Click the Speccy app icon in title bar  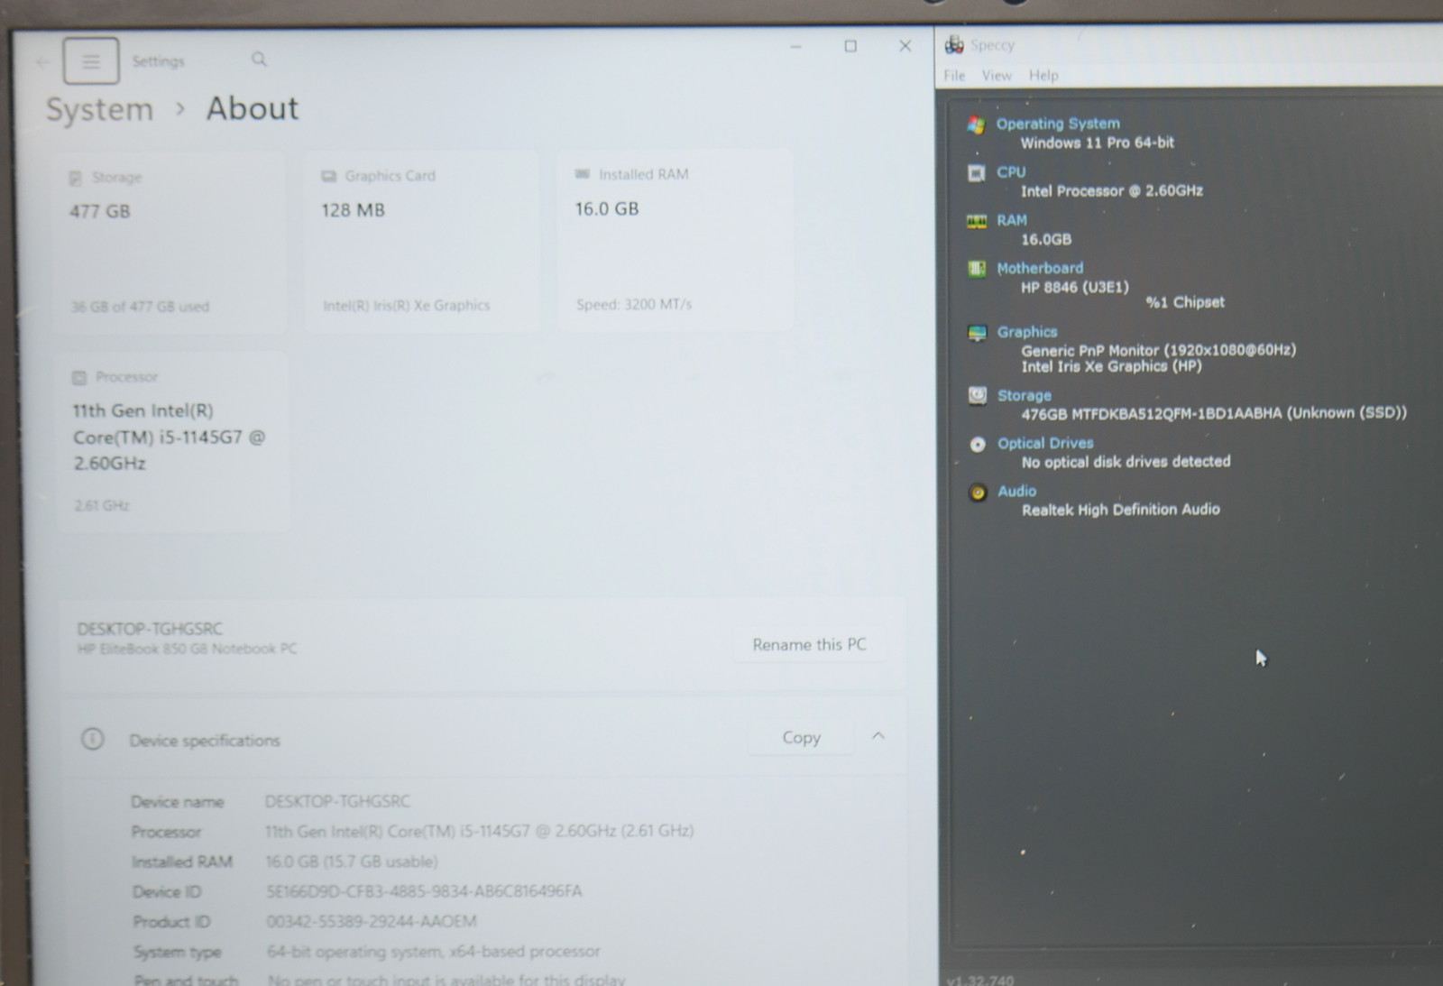pyautogui.click(x=954, y=44)
